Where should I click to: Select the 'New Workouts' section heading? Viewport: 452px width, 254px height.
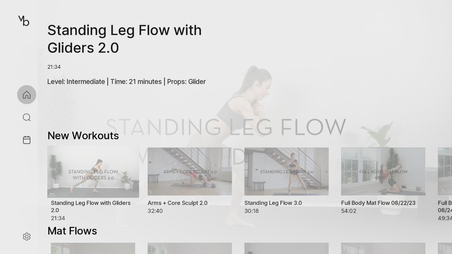pos(83,136)
